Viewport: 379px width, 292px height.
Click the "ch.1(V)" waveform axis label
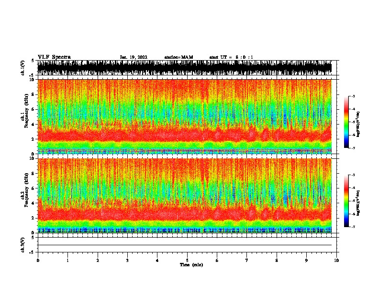pos(23,68)
